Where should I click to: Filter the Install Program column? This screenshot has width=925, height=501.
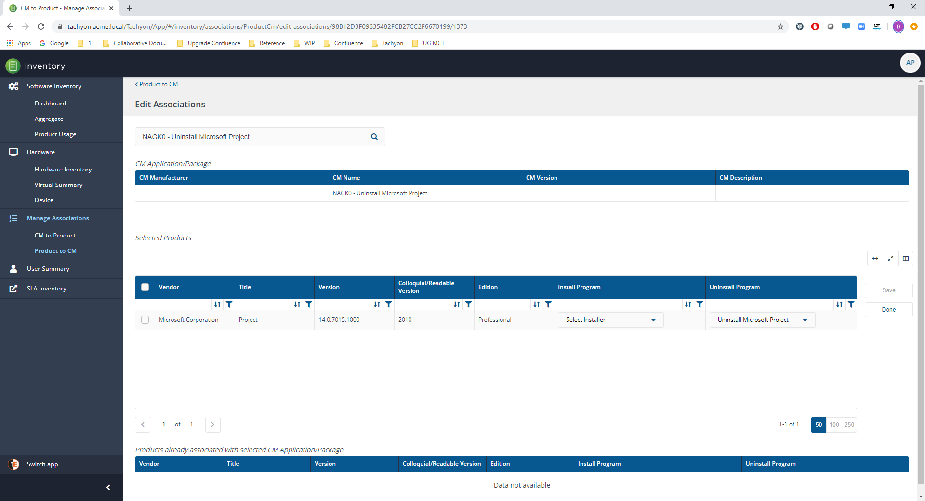click(700, 304)
